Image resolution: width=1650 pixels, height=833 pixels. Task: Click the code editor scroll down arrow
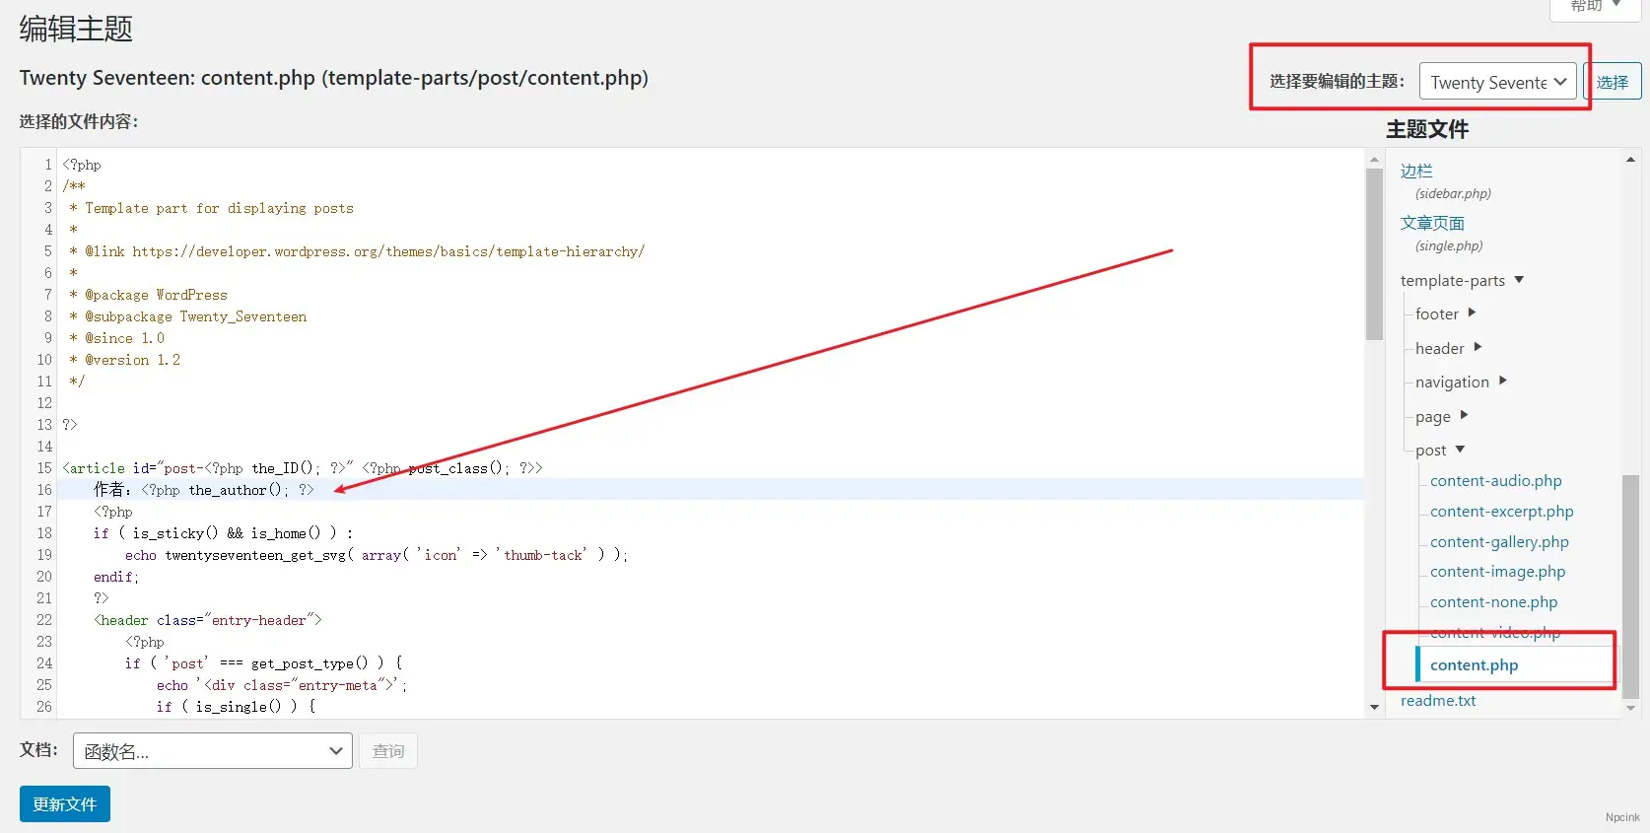pos(1374,707)
